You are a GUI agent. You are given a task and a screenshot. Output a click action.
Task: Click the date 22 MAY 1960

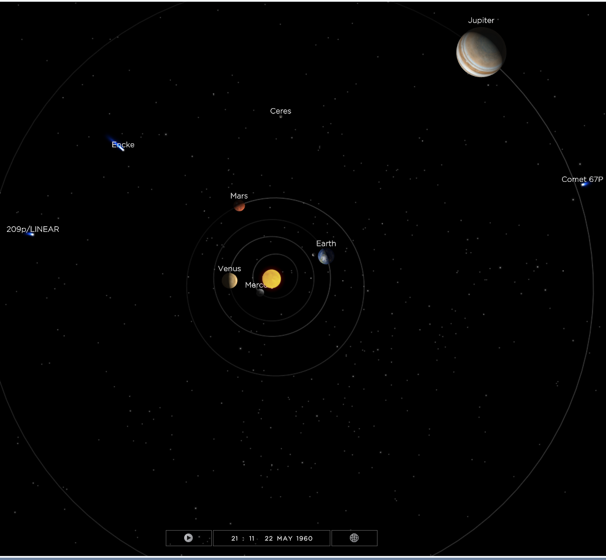288,539
